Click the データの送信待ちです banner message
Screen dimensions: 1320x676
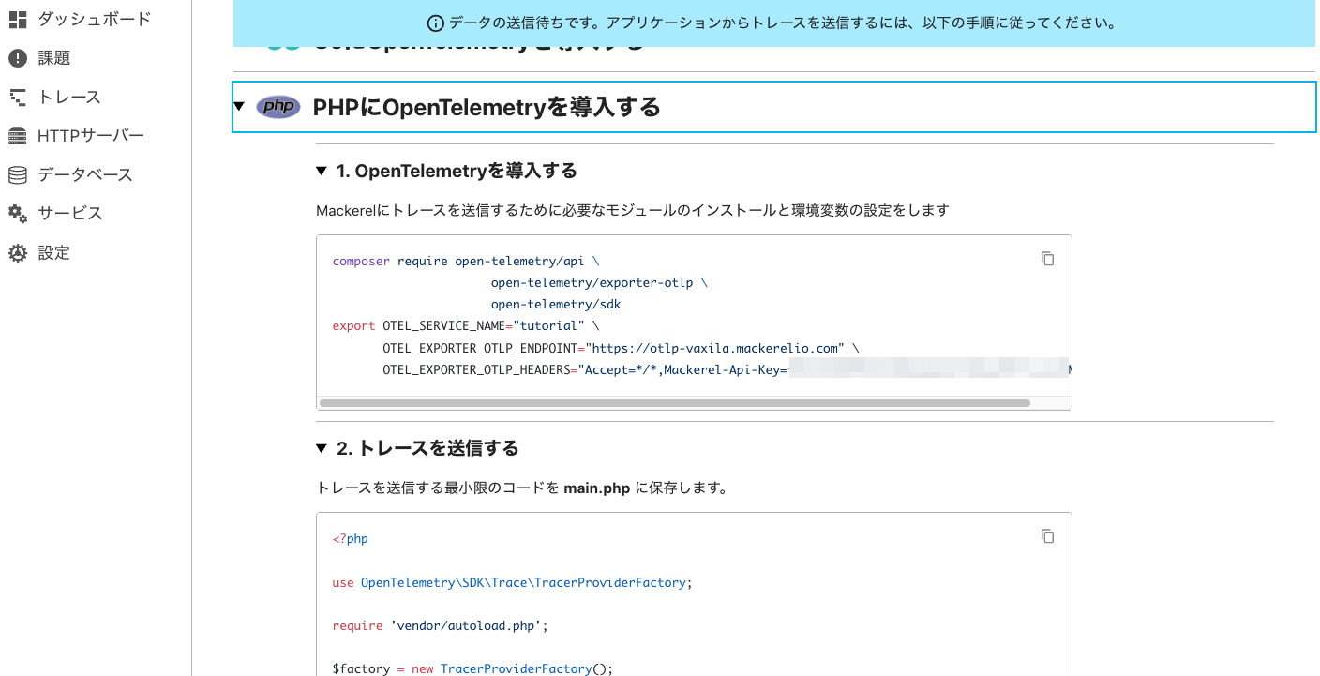[x=782, y=23]
